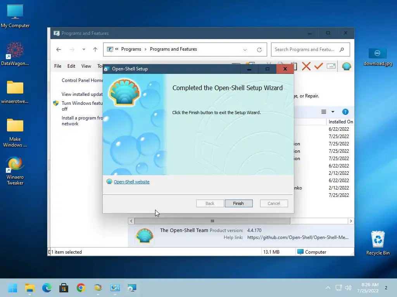Click the red X delete toolbar icon
The height and width of the screenshot is (297, 397).
[306, 66]
